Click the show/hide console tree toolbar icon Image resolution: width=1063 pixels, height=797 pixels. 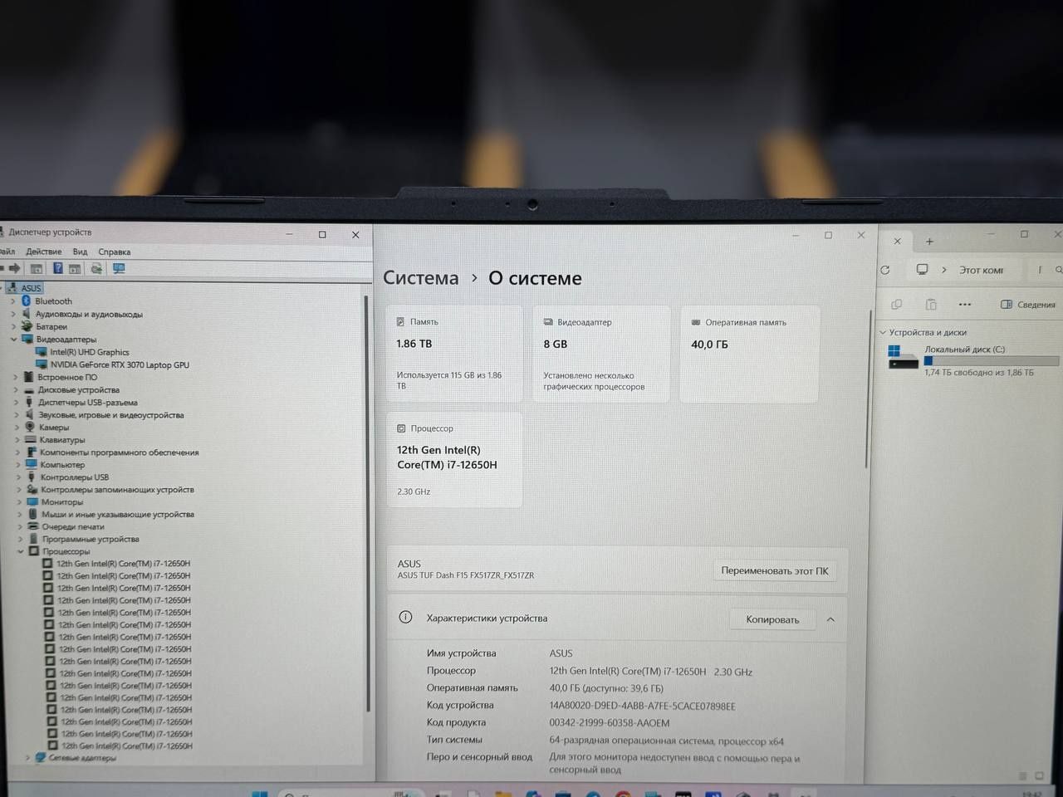[x=37, y=269]
